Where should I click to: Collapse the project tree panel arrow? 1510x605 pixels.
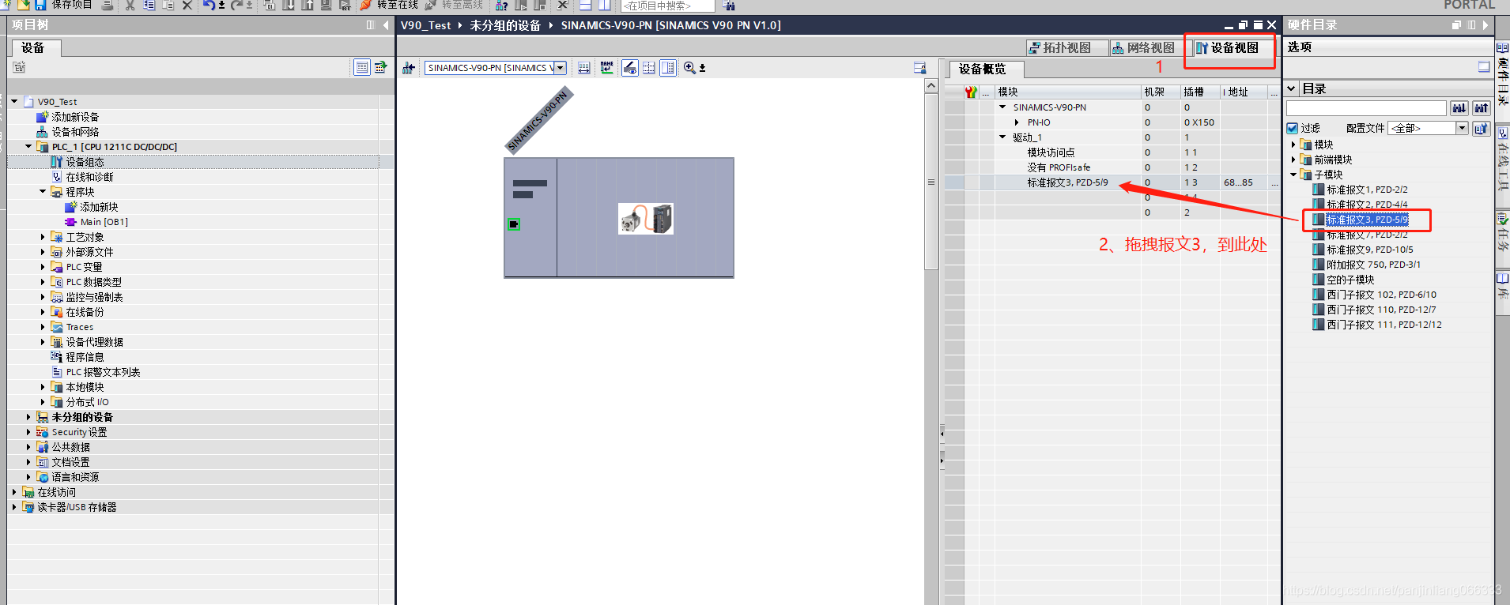pos(386,25)
